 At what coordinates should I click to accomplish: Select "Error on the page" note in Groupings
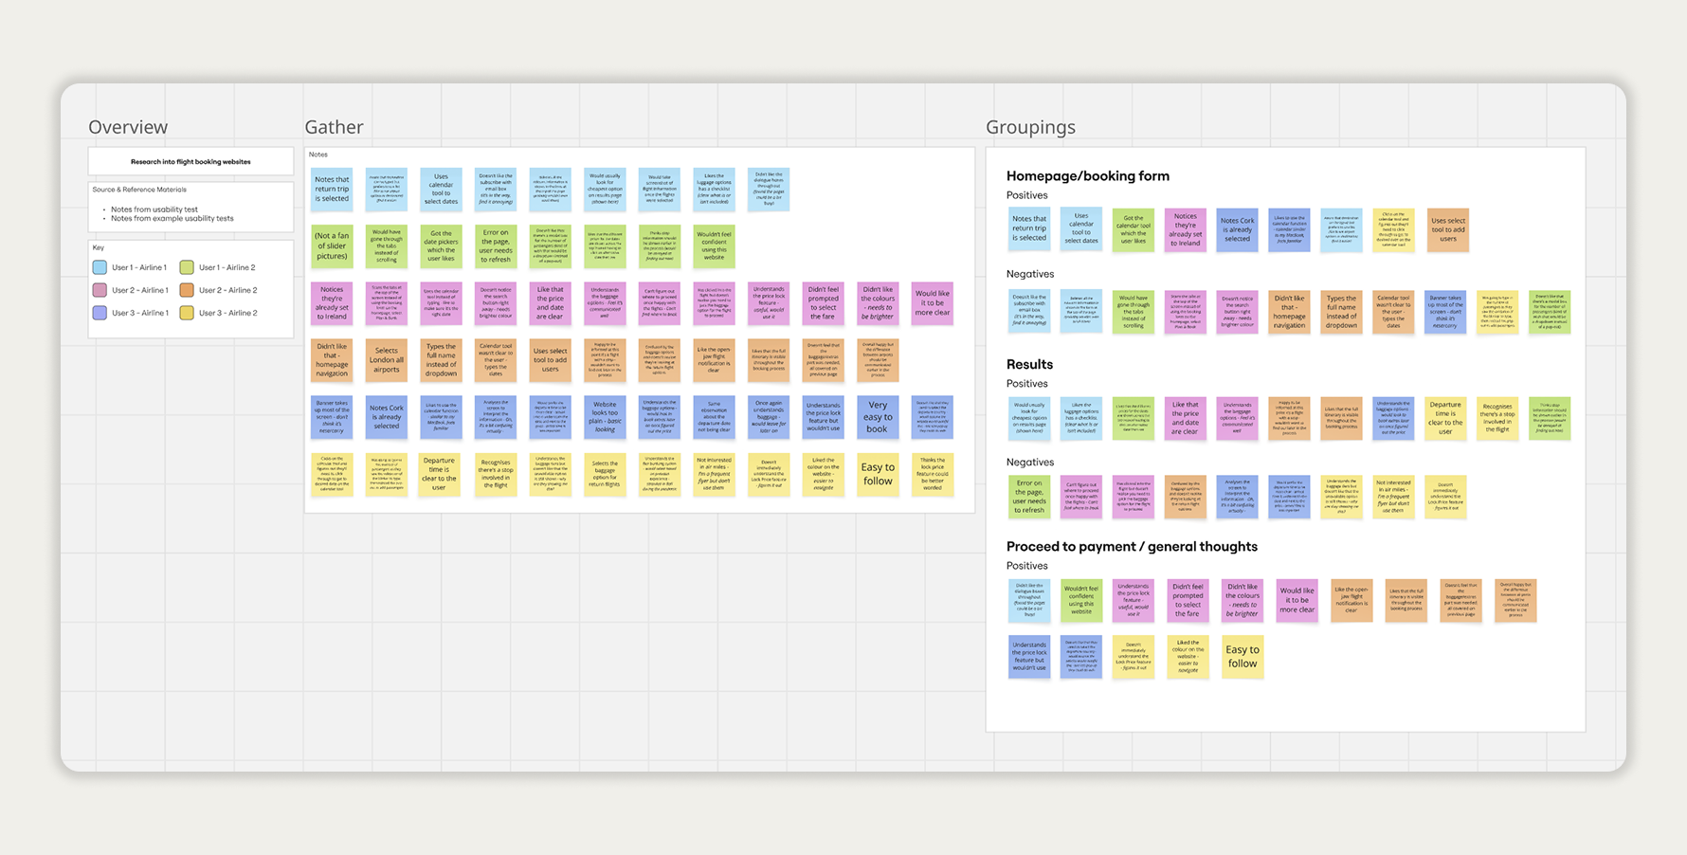(x=1028, y=497)
